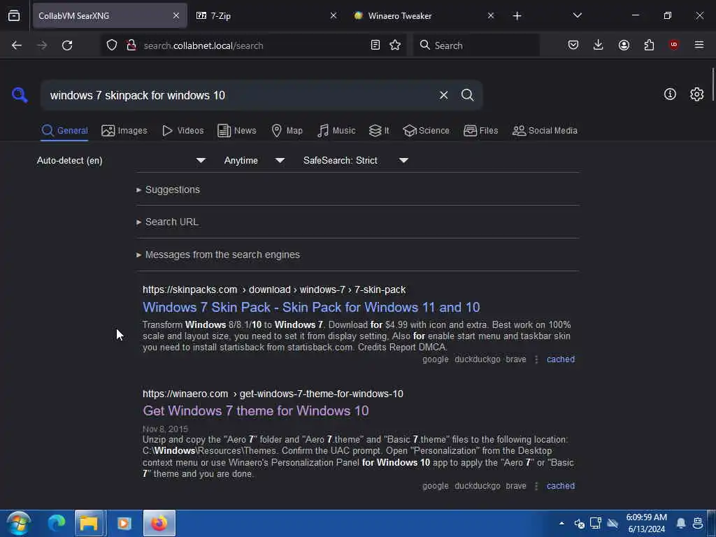Select General search category
Viewport: 716px width, 537px height.
[64, 131]
